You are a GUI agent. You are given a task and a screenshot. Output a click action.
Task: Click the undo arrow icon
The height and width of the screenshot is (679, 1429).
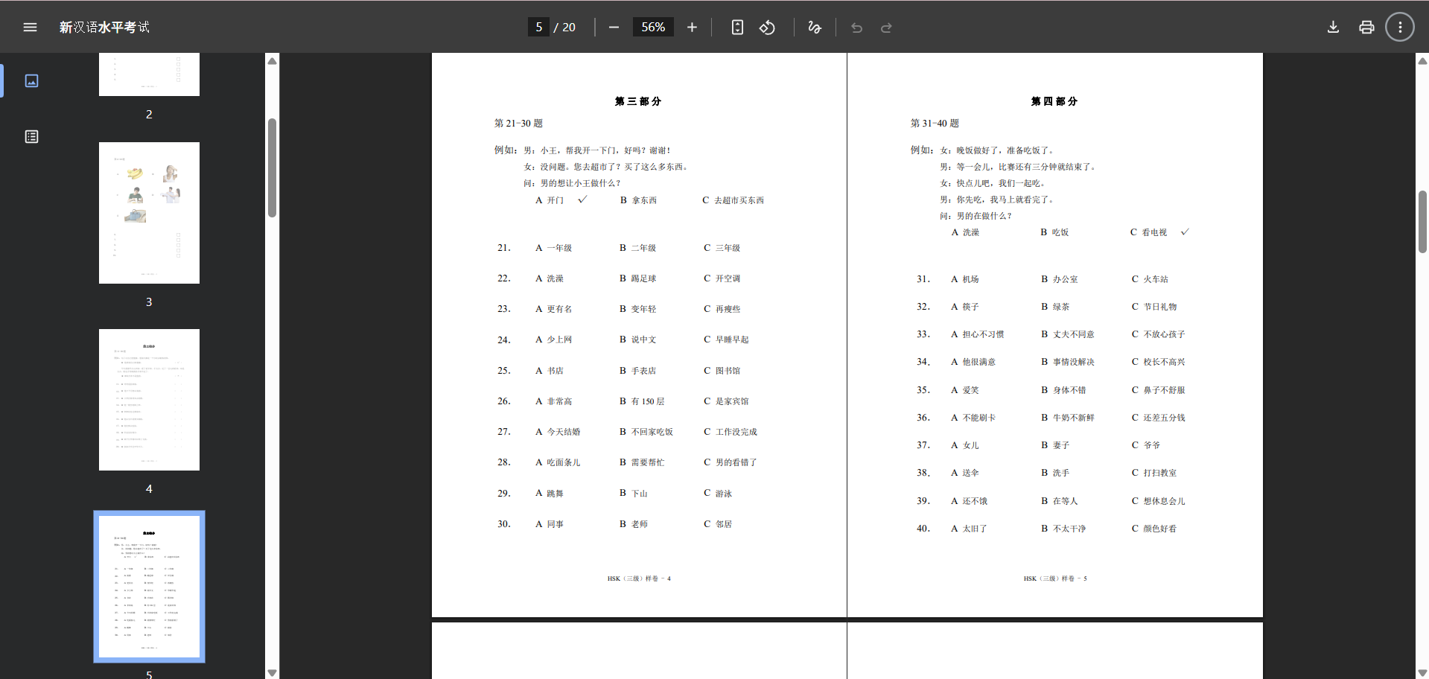tap(857, 28)
